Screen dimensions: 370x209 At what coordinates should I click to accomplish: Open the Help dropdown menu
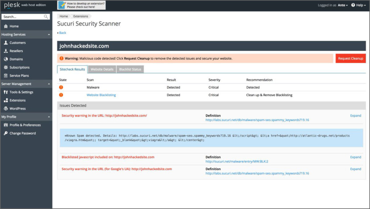[x=359, y=5]
